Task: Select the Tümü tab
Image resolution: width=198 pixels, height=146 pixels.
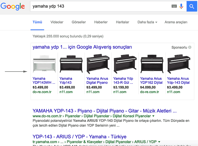Action: point(37,22)
